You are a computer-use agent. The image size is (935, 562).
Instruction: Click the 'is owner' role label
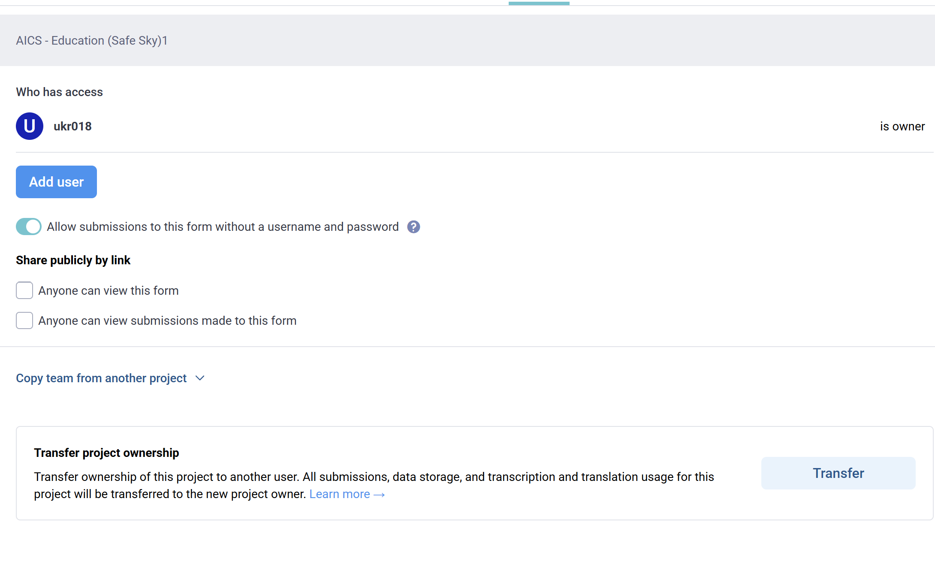pyautogui.click(x=902, y=126)
